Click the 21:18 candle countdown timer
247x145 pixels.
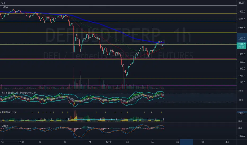pyautogui.click(x=241, y=47)
